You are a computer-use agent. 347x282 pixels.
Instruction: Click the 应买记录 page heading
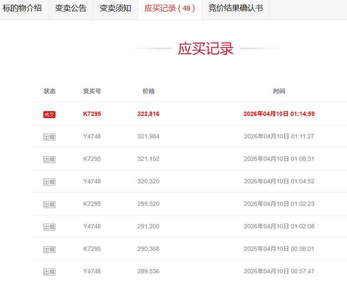(x=205, y=48)
